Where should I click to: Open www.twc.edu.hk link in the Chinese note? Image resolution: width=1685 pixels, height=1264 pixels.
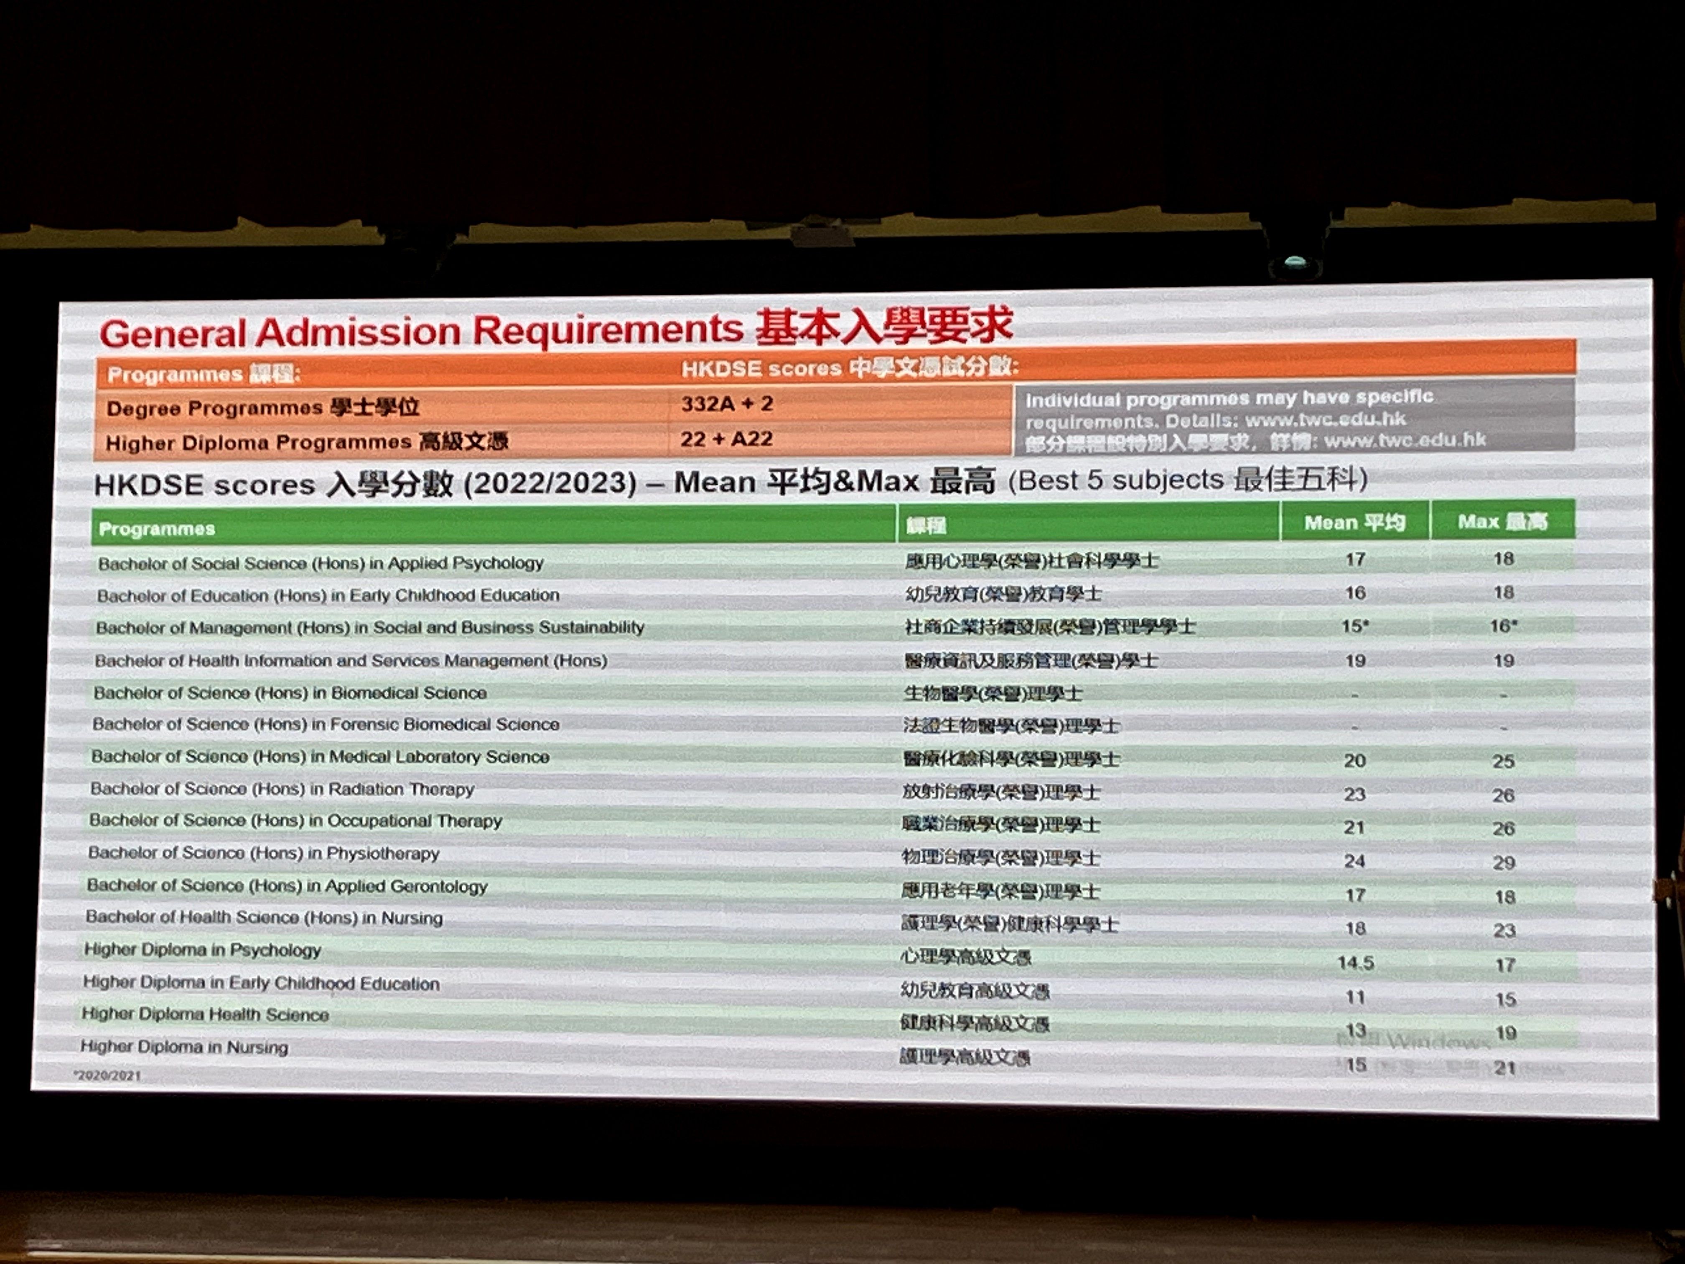click(1405, 440)
